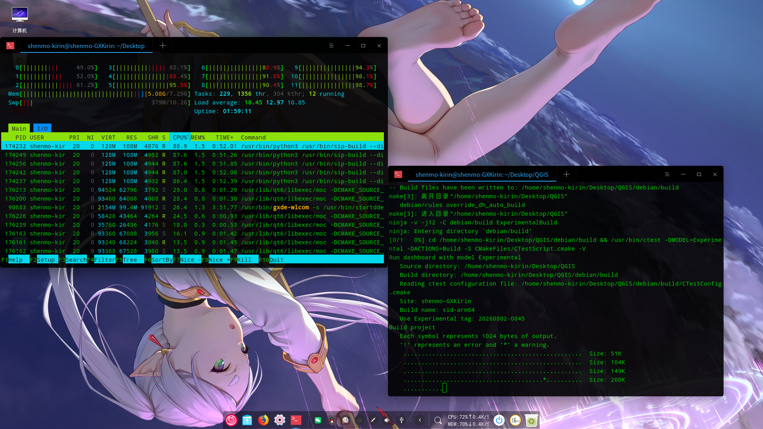
Task: Open F6 SortBy in htop footer
Action: [x=159, y=260]
